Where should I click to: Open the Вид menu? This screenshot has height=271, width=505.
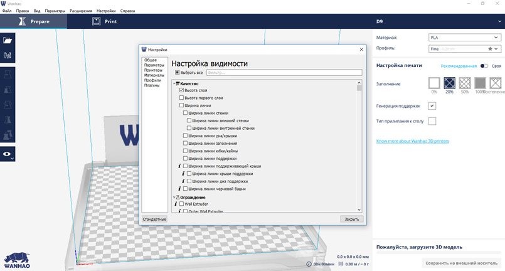(x=37, y=11)
